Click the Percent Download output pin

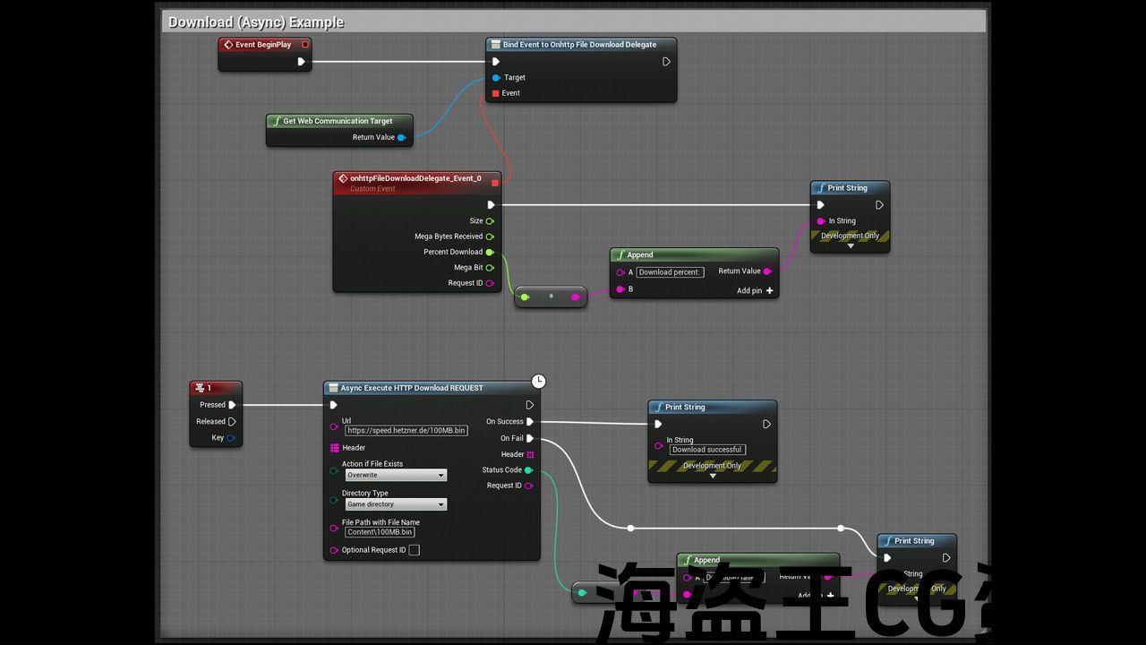(490, 253)
